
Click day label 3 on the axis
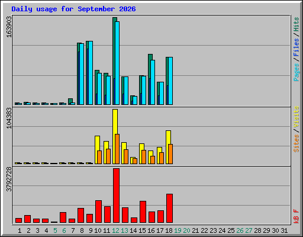(37, 230)
